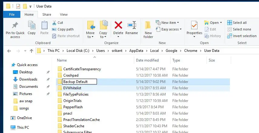This screenshot has width=259, height=133.
Task: Click Select all in ribbon
Action: pyautogui.click(x=237, y=23)
